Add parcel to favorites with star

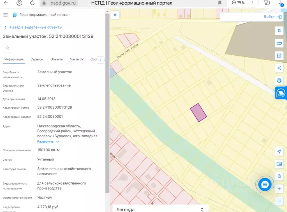(x=7, y=48)
